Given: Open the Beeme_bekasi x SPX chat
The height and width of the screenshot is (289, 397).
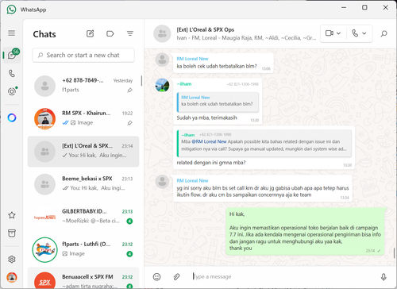Looking at the screenshot, I should 83,184.
